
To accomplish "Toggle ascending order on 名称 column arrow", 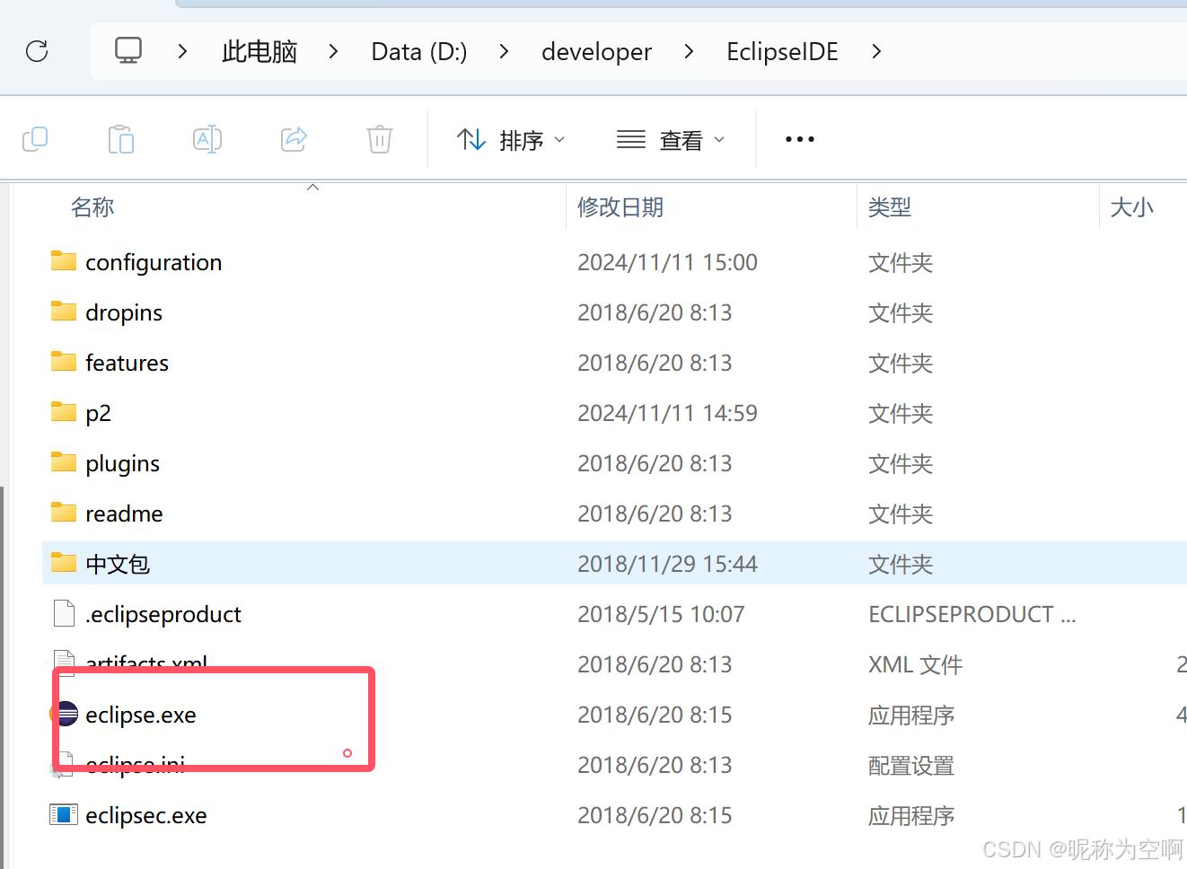I will [x=312, y=186].
